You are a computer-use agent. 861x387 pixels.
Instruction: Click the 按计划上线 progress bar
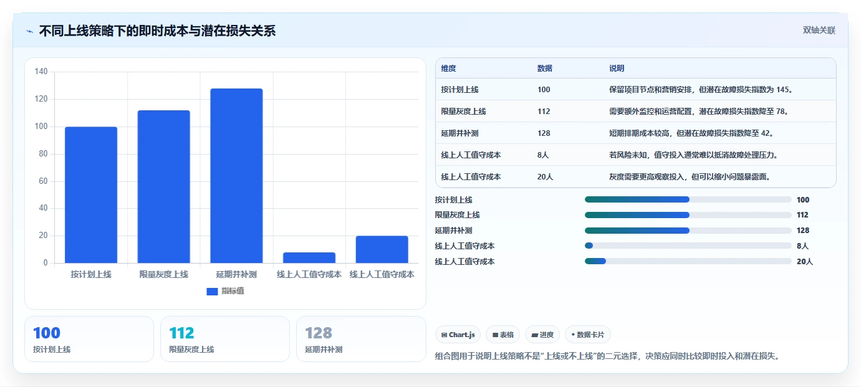(x=688, y=199)
